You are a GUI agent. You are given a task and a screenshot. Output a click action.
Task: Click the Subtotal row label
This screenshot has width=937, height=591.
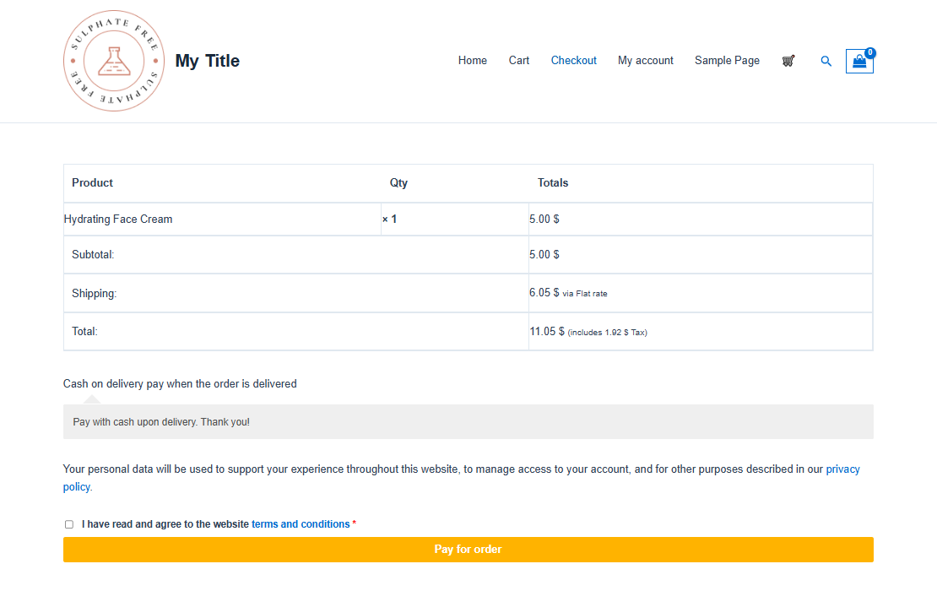[93, 255]
